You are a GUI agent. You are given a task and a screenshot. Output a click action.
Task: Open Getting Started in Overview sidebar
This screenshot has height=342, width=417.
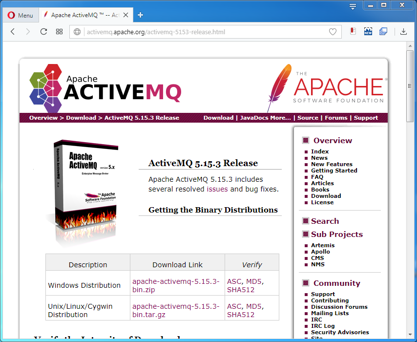pos(334,171)
